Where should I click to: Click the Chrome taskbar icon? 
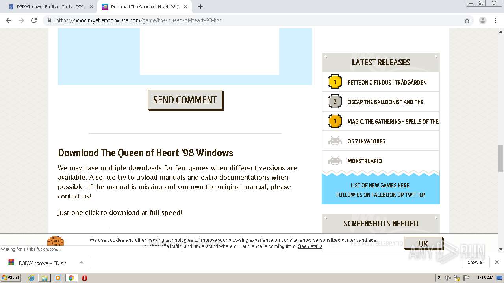[71, 278]
